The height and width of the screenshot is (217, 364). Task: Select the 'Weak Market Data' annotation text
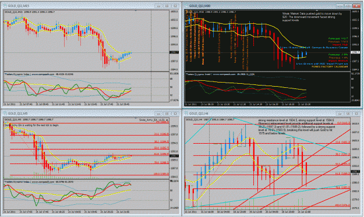click(312, 17)
